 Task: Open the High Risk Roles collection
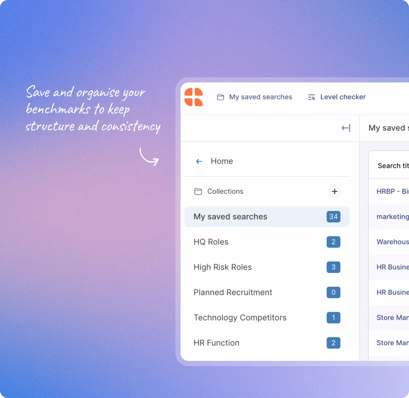(267, 267)
